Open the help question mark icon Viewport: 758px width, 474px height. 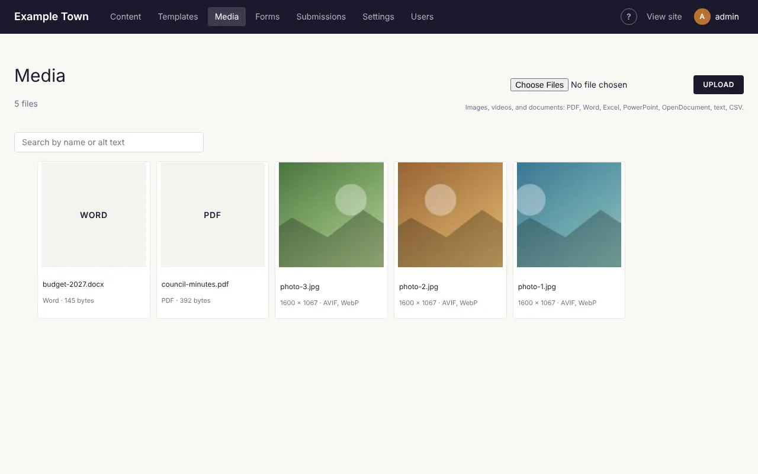tap(629, 17)
